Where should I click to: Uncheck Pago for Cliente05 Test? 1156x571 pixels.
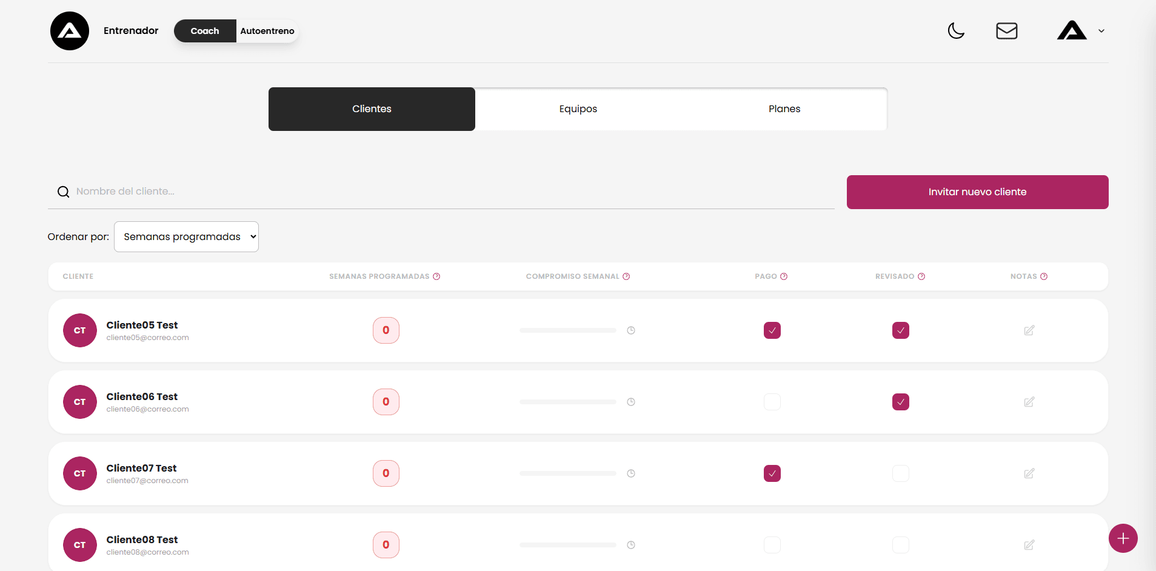point(772,330)
